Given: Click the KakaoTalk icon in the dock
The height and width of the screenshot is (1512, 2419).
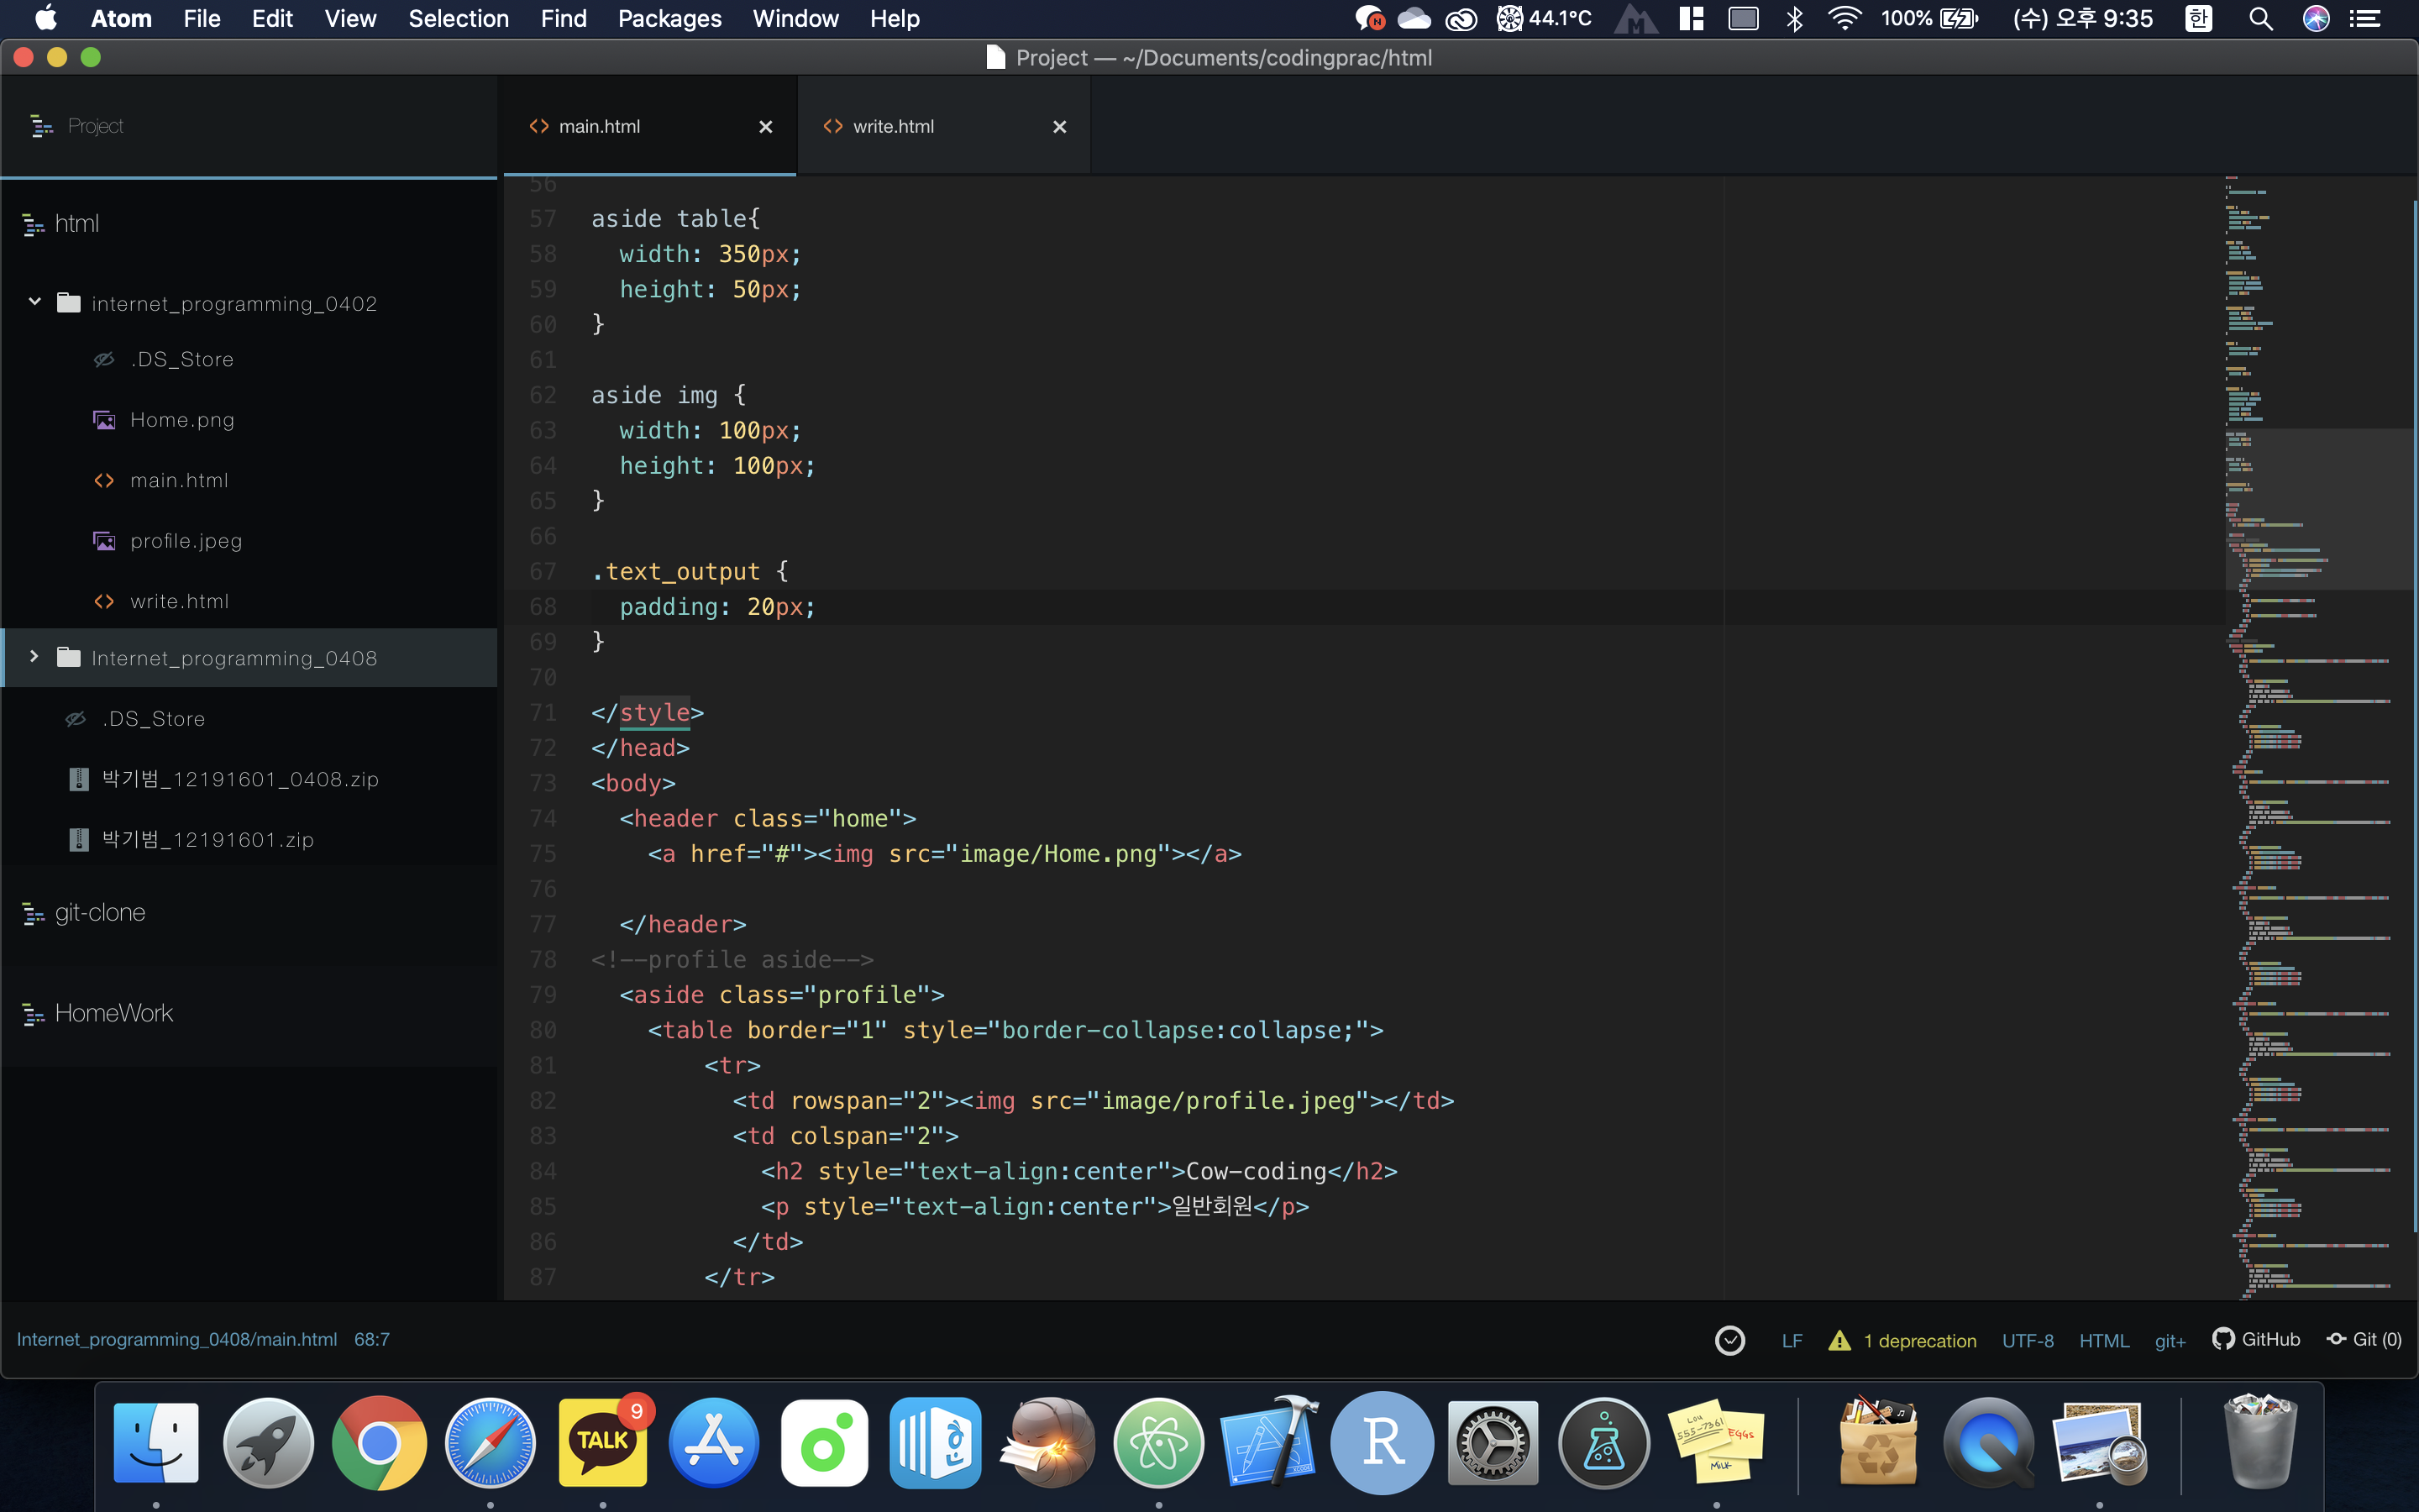Looking at the screenshot, I should [x=603, y=1443].
